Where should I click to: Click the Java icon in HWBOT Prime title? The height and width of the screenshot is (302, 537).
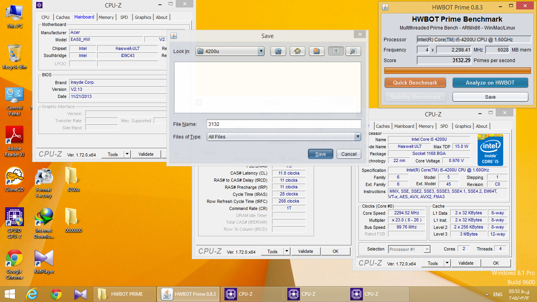click(x=385, y=7)
